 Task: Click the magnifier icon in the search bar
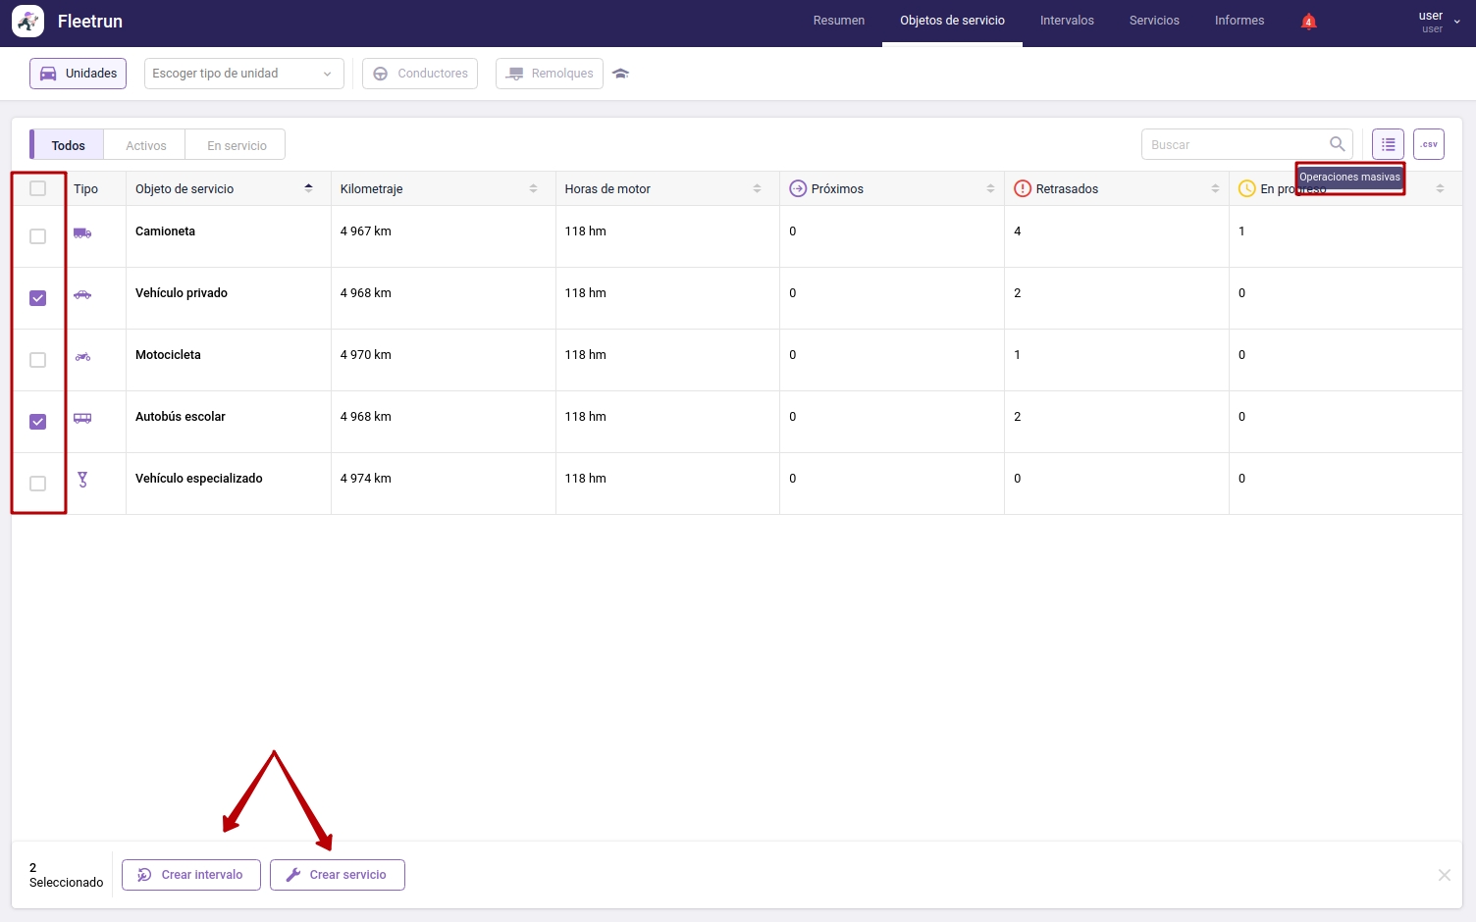pyautogui.click(x=1337, y=143)
